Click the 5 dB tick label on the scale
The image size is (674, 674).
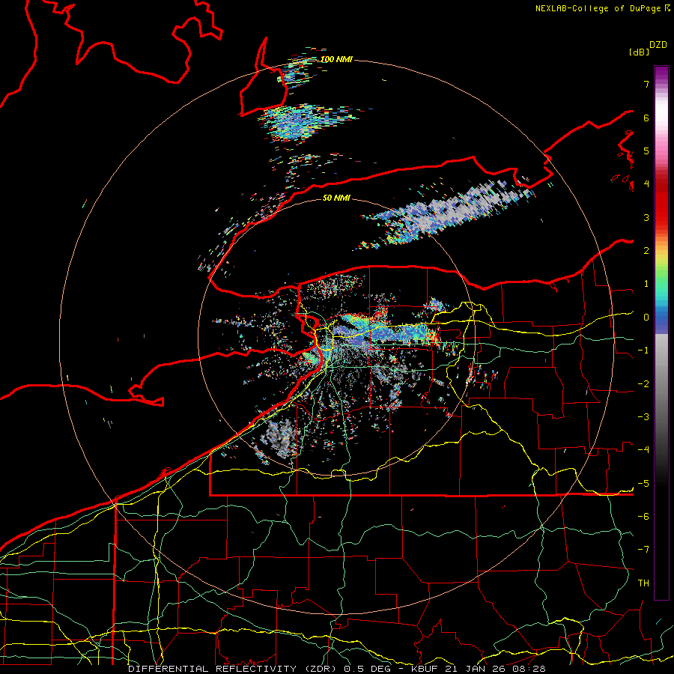click(x=646, y=151)
